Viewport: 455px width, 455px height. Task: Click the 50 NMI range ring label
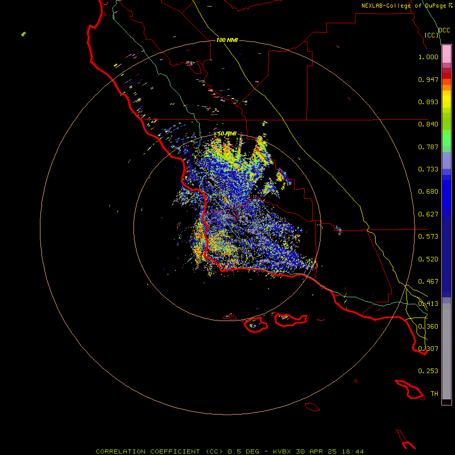tap(227, 134)
